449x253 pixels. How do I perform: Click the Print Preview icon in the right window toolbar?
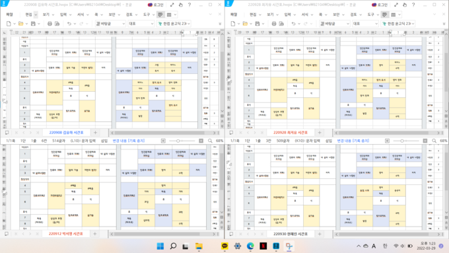point(281,24)
